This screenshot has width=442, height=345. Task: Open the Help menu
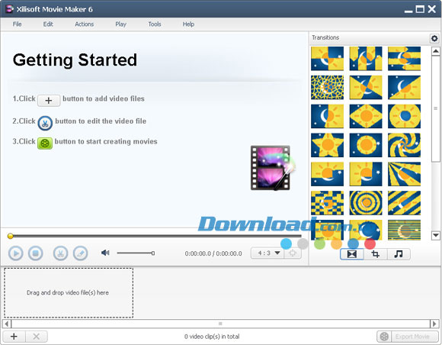coord(188,24)
